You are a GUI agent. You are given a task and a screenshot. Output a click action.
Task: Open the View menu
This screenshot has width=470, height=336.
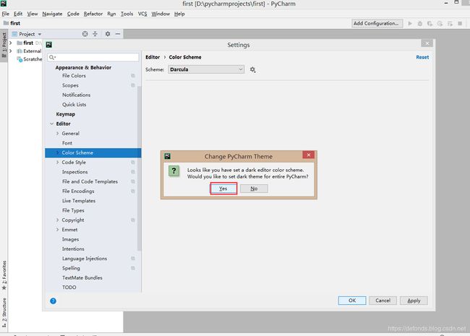pos(33,14)
